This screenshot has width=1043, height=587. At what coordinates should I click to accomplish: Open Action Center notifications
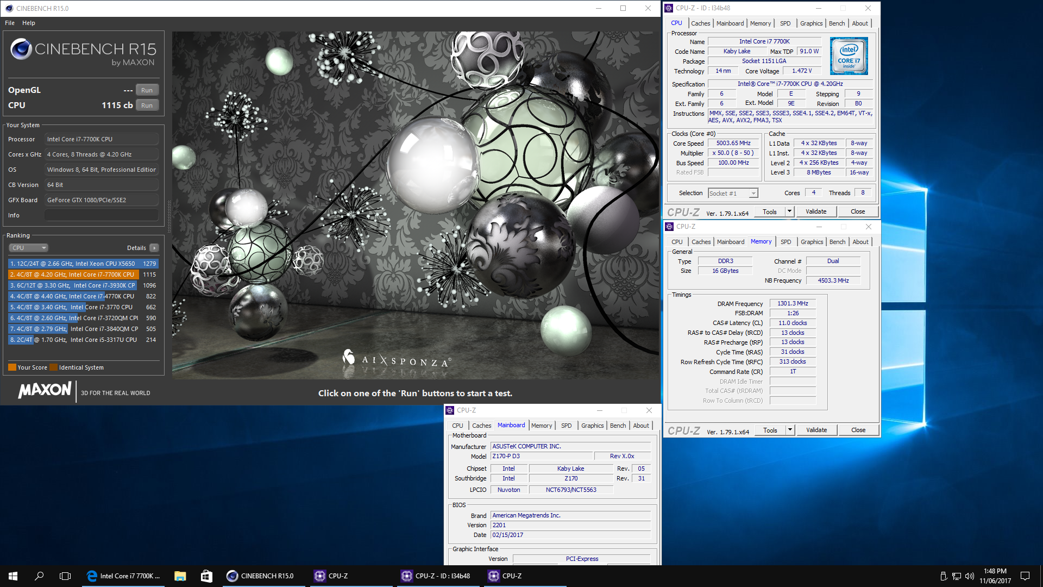pyautogui.click(x=1025, y=576)
